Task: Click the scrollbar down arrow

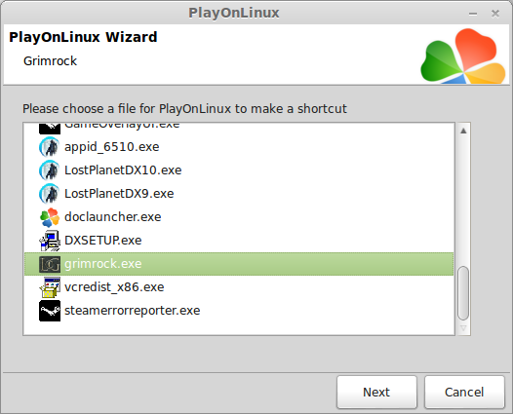Action: [463, 327]
